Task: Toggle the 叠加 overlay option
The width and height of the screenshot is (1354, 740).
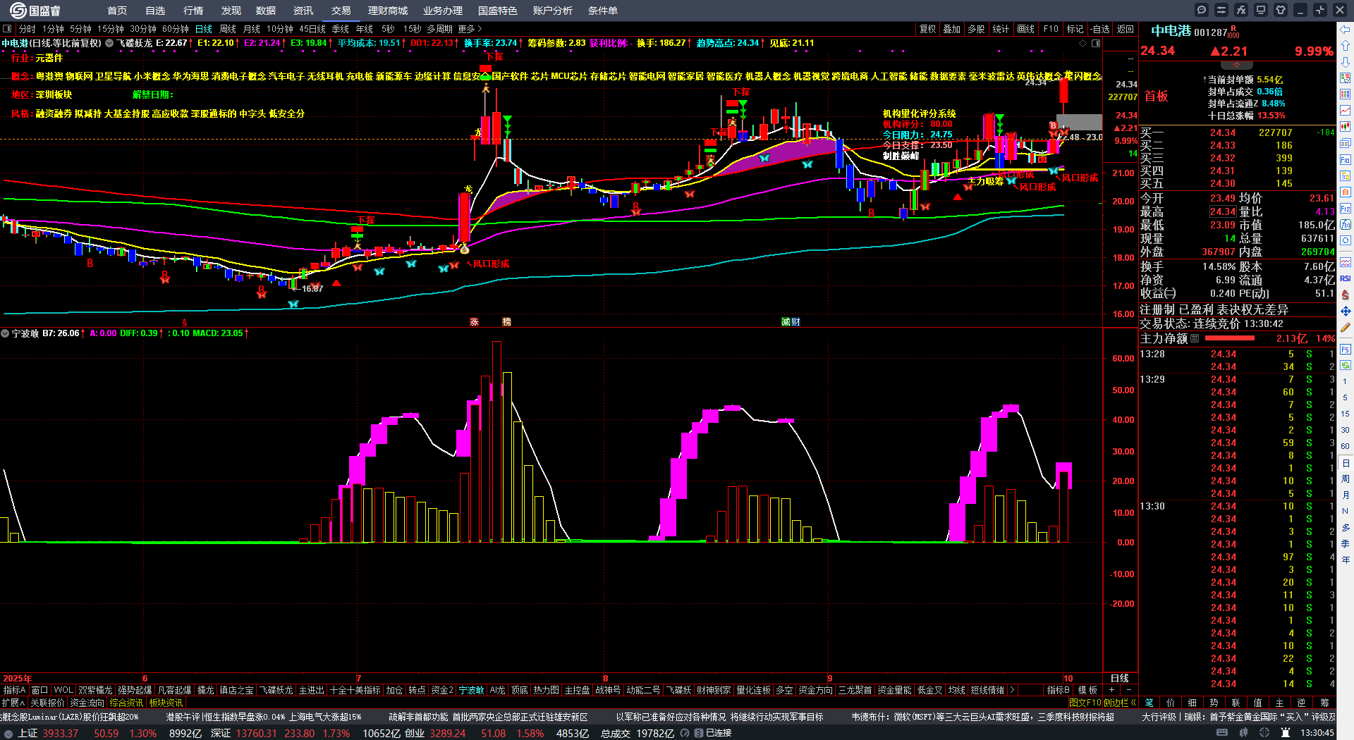Action: (952, 29)
